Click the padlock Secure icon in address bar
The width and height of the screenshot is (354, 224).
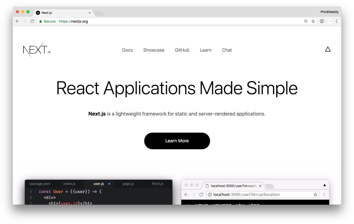tap(42, 21)
